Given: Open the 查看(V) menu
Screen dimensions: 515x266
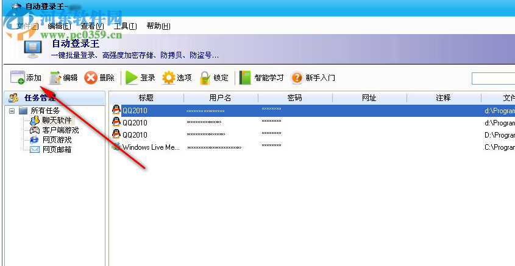Looking at the screenshot, I should click(x=93, y=26).
